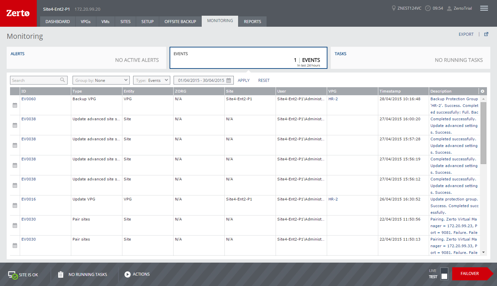Open monitoring in new window icon
The height and width of the screenshot is (286, 497).
click(x=486, y=34)
